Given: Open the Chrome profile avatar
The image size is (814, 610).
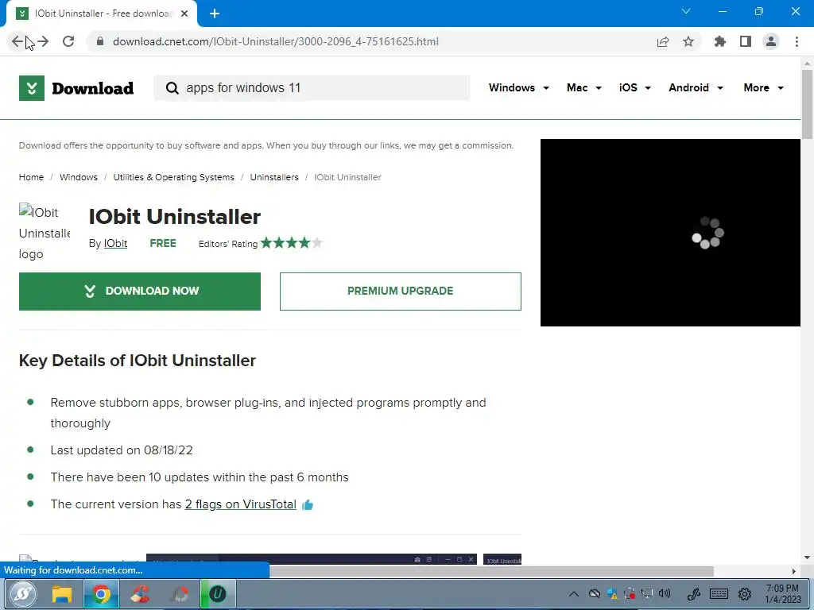Looking at the screenshot, I should pyautogui.click(x=771, y=41).
